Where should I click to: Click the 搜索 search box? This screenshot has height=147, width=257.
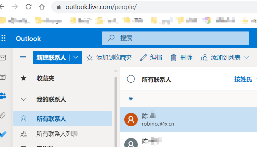pyautogui.click(x=175, y=38)
